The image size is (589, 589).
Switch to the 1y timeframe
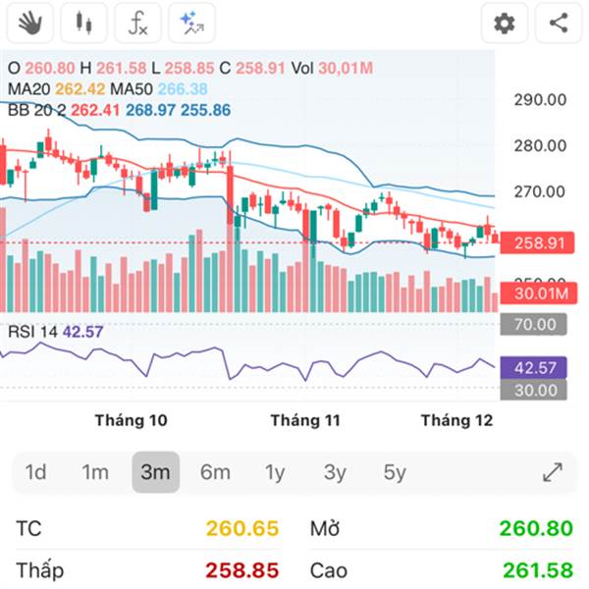coord(275,472)
